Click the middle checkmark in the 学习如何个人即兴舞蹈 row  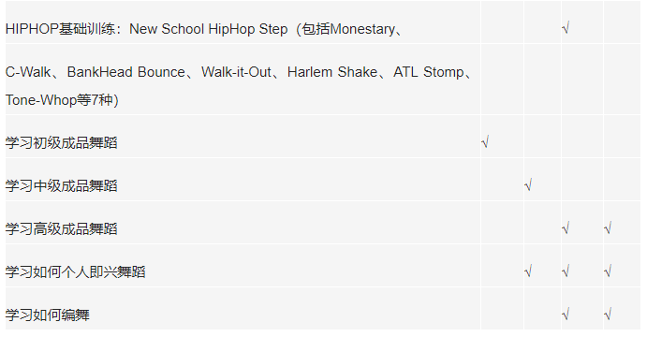tap(566, 271)
